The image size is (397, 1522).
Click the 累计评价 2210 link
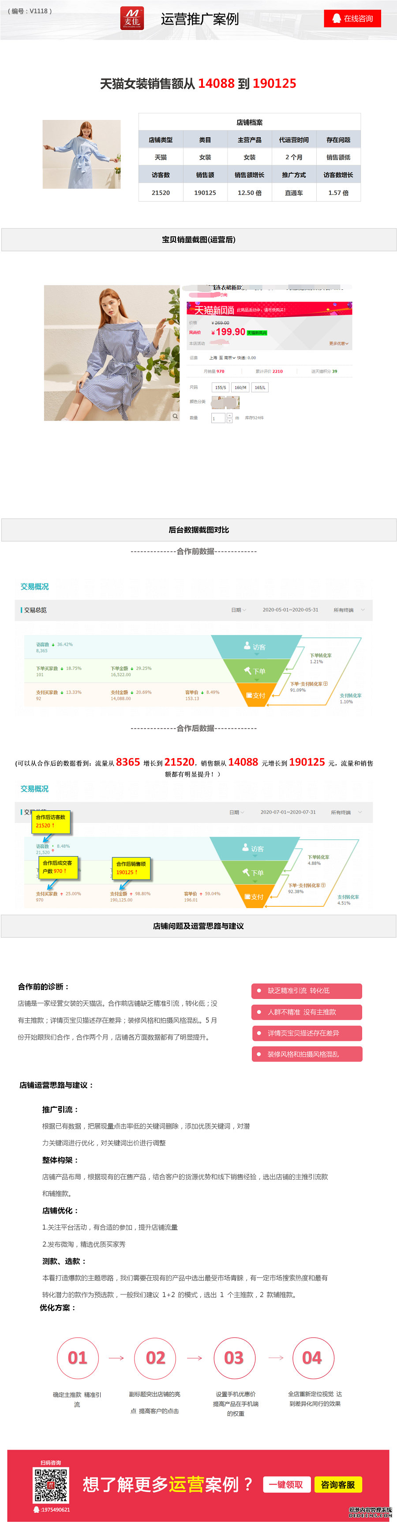pyautogui.click(x=270, y=372)
